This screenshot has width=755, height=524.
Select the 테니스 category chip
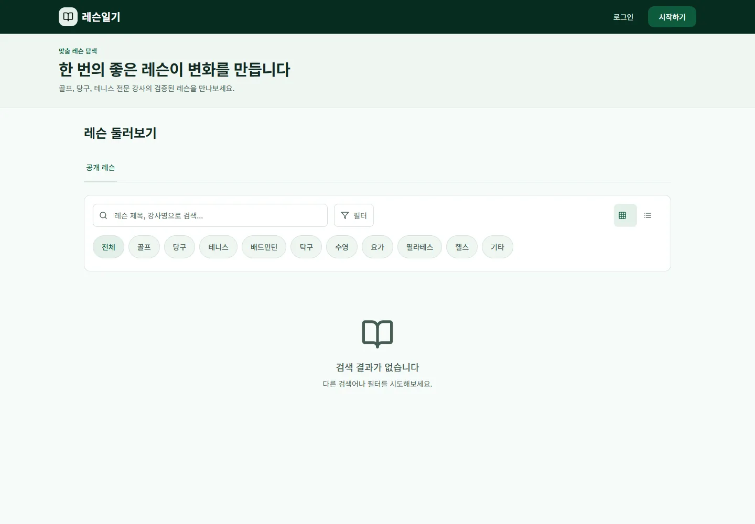coord(218,247)
